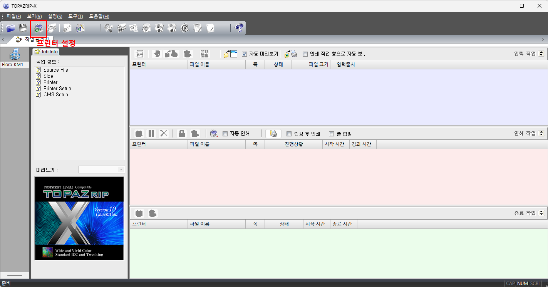
Task: Open the 도구(T) menu
Action: [75, 17]
